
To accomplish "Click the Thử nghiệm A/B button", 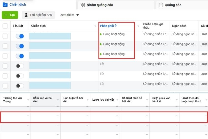I will (x=39, y=15).
